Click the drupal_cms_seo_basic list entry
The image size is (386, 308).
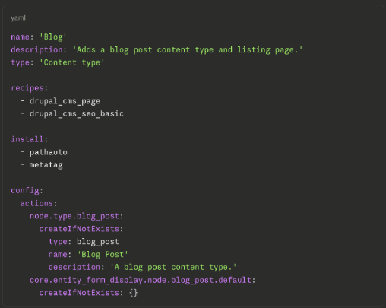pos(77,114)
